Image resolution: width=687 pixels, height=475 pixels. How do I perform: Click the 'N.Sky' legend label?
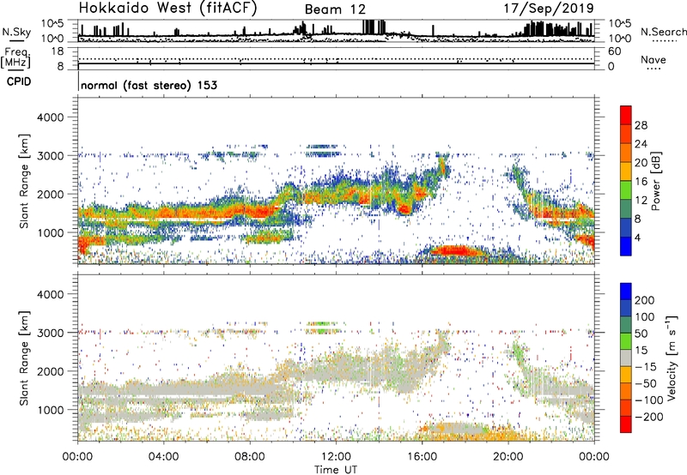coord(16,32)
